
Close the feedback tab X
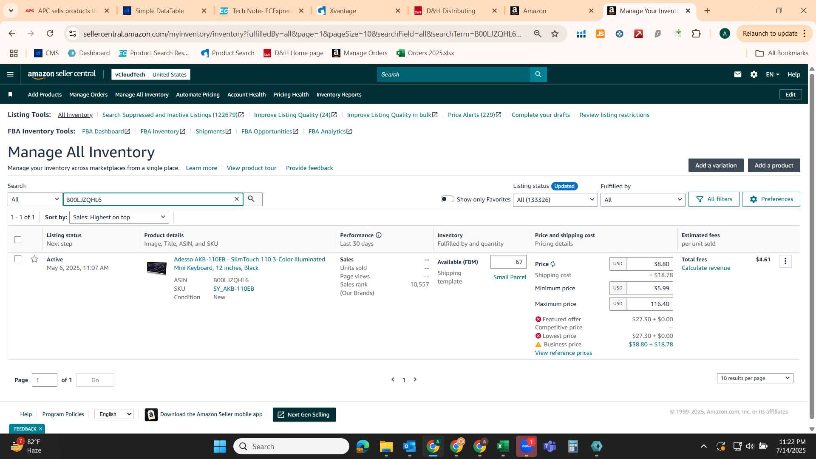[40, 429]
